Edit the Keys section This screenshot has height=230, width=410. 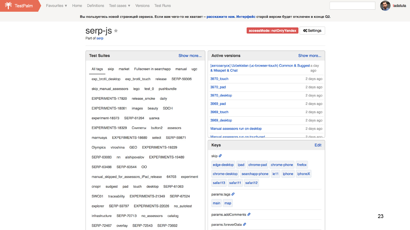point(318,145)
